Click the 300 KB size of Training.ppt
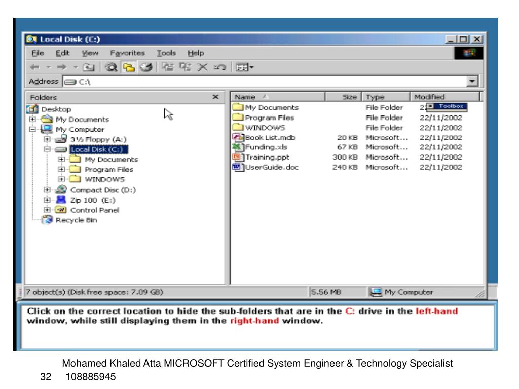 [x=345, y=157]
